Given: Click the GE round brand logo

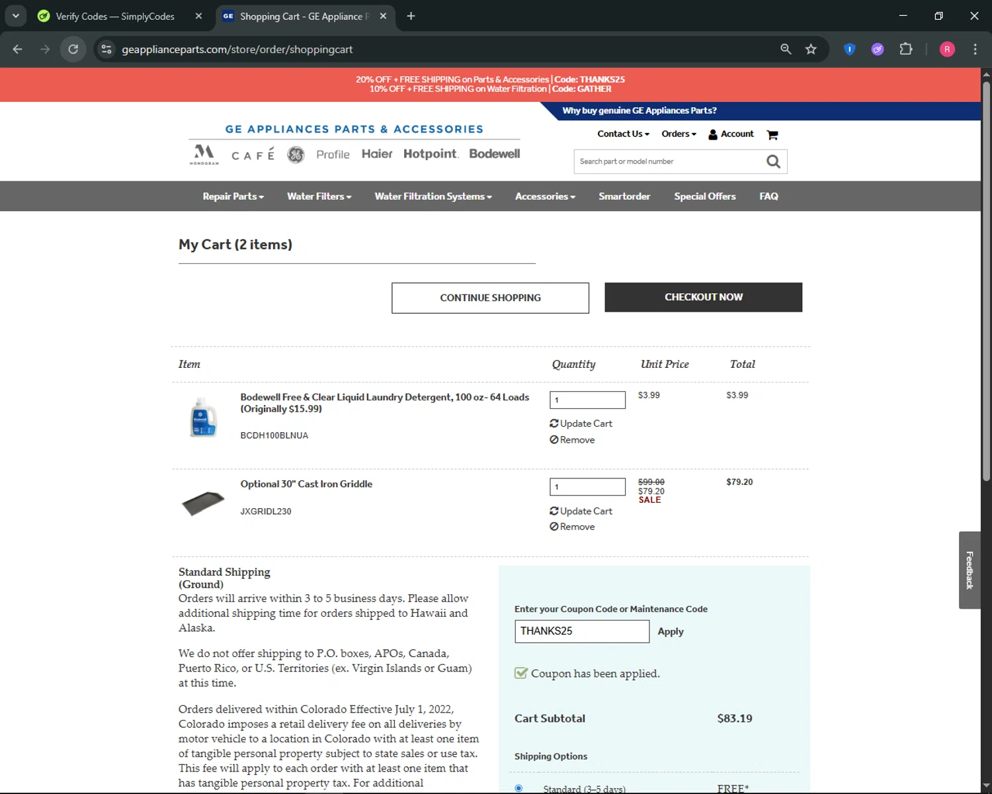Looking at the screenshot, I should 296,154.
